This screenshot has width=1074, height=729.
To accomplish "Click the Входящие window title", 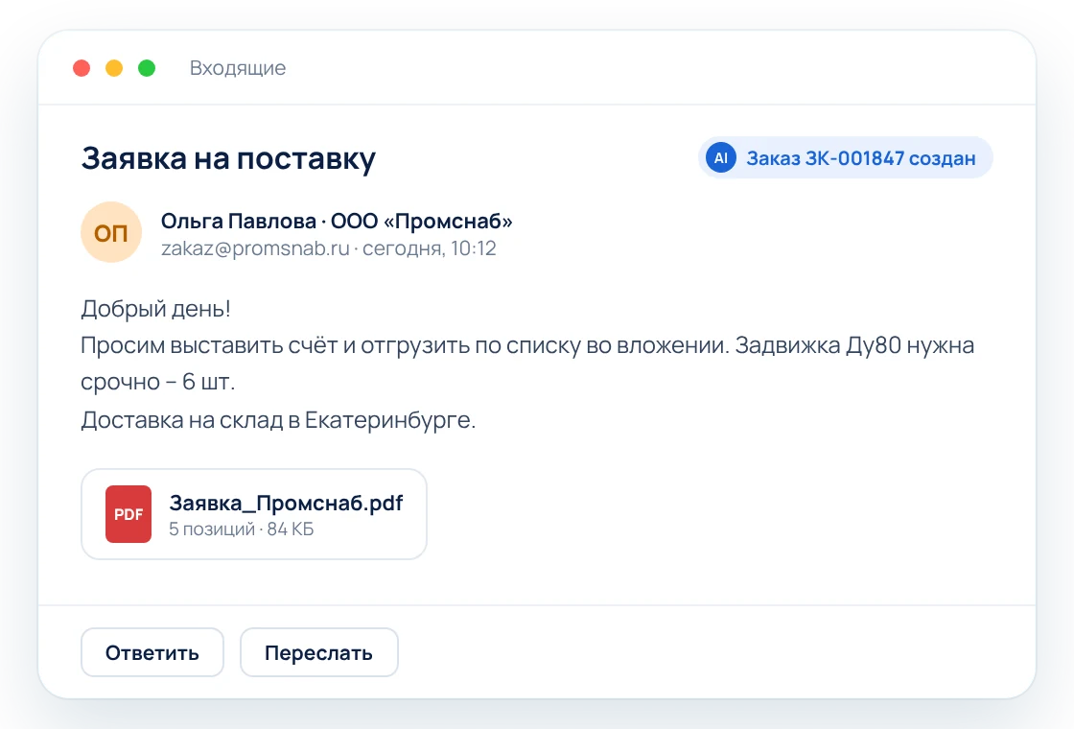I will coord(238,68).
